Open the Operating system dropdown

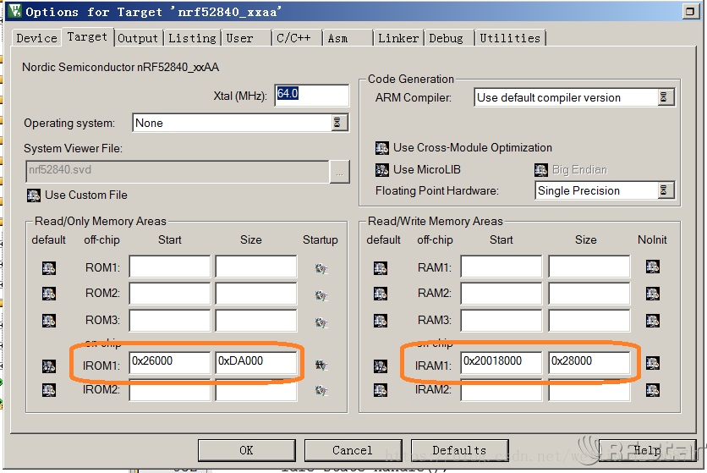coord(339,124)
